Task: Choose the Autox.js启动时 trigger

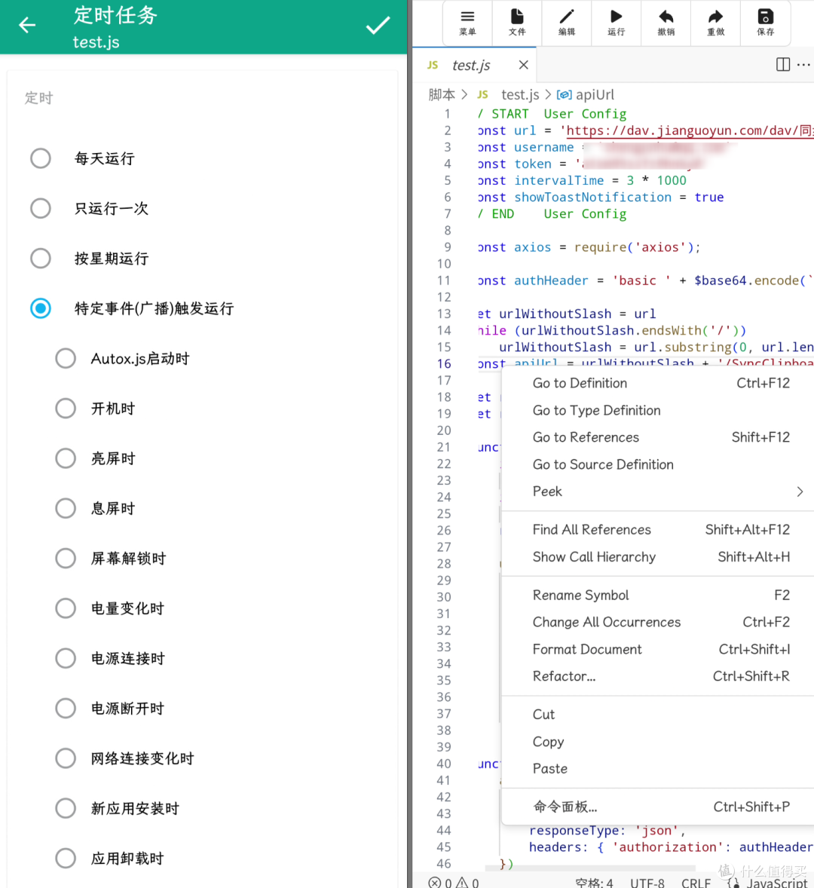Action: click(x=66, y=359)
